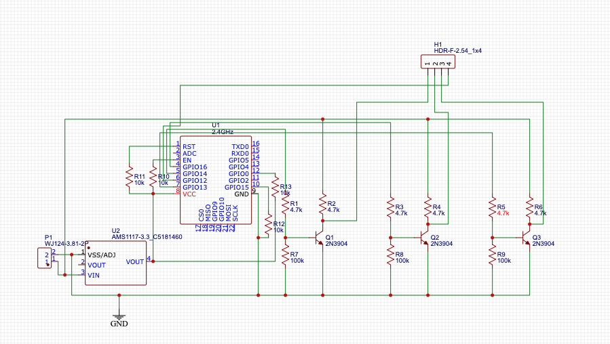The image size is (610, 344).
Task: Click the red VCC pin label on U1
Action: click(x=190, y=194)
